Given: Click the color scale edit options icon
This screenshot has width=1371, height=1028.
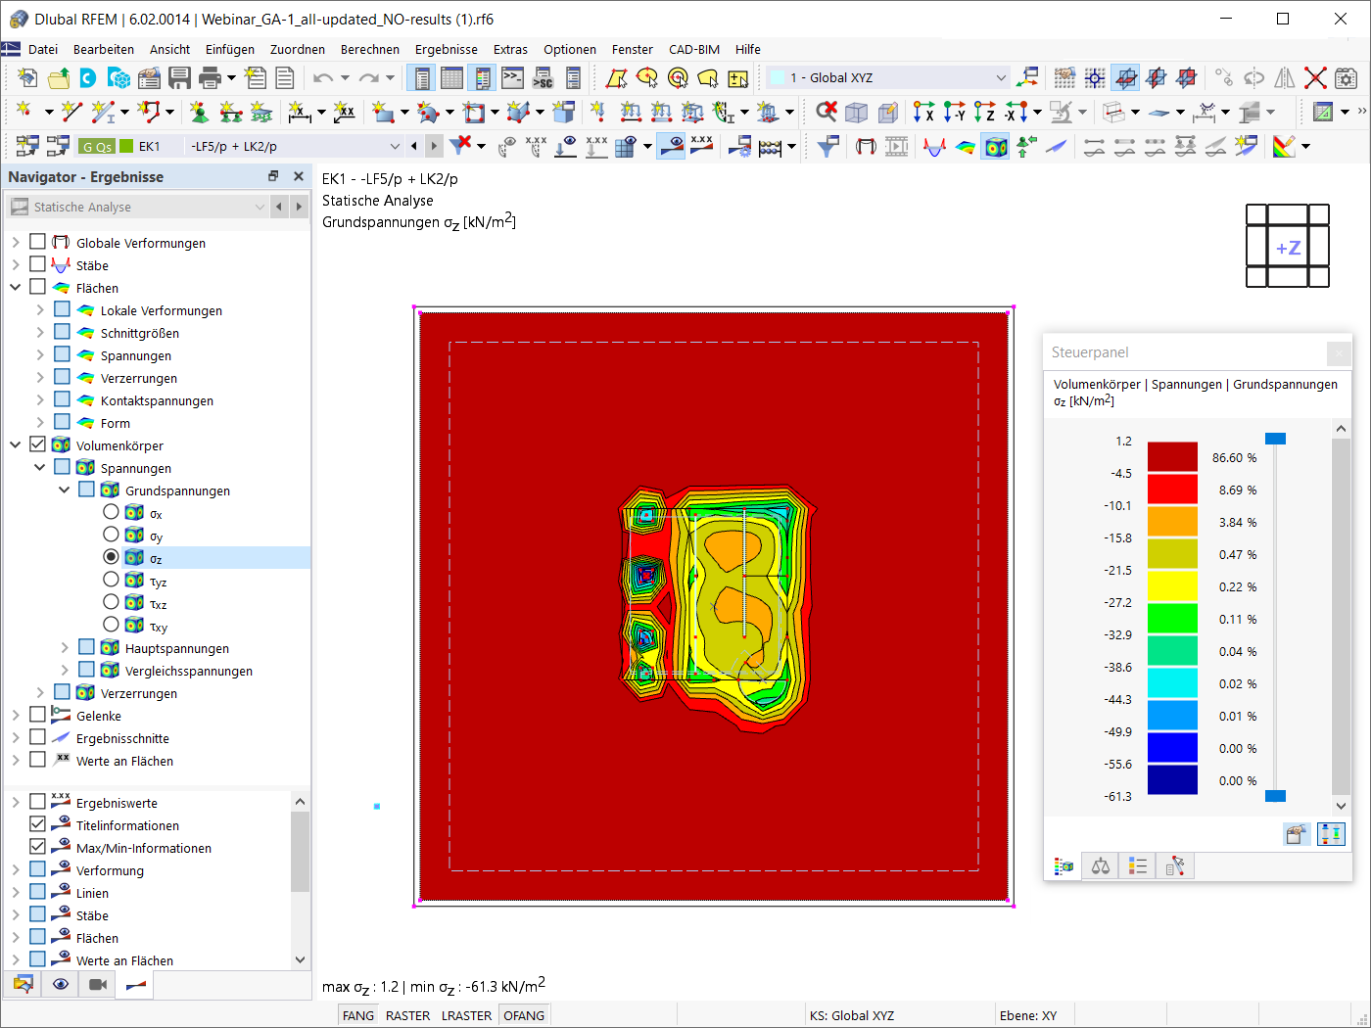Looking at the screenshot, I should [x=1297, y=834].
